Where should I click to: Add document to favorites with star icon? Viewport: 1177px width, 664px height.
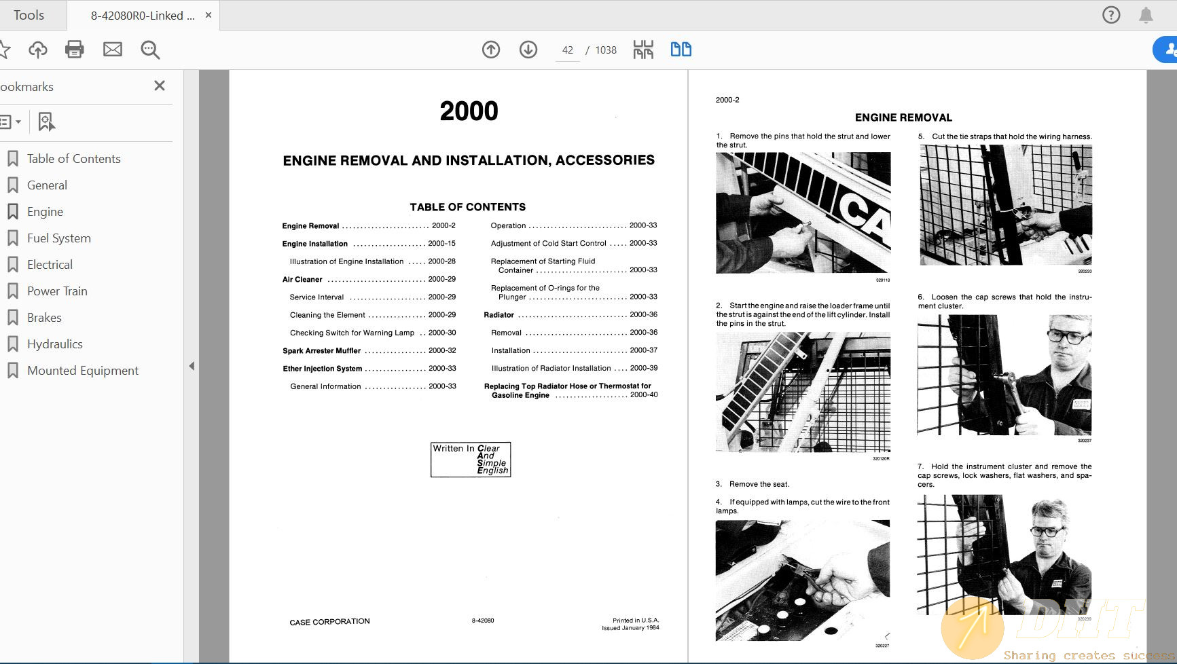(7, 49)
